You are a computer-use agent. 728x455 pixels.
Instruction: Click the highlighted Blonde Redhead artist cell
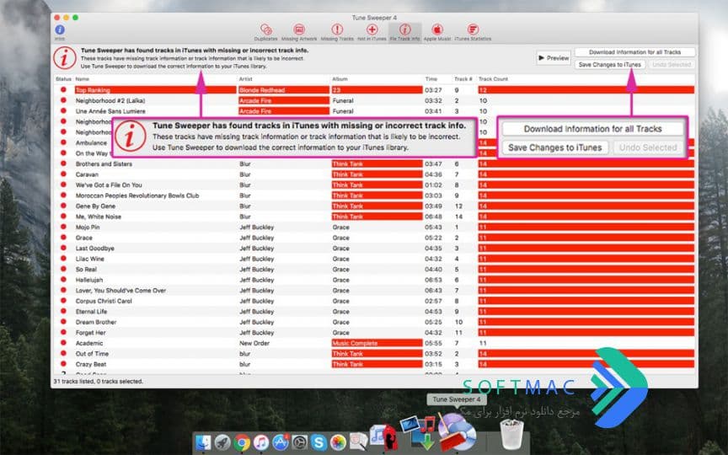[284, 90]
